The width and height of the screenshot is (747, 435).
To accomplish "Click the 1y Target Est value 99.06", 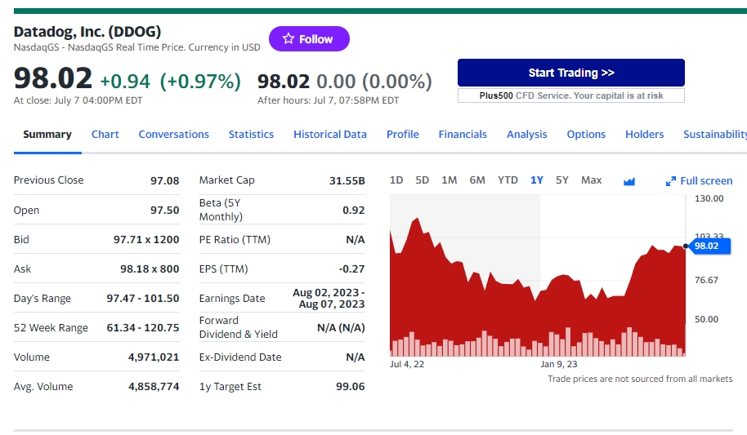I will [x=350, y=387].
